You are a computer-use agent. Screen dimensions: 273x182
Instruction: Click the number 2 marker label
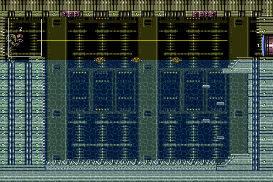21,29
